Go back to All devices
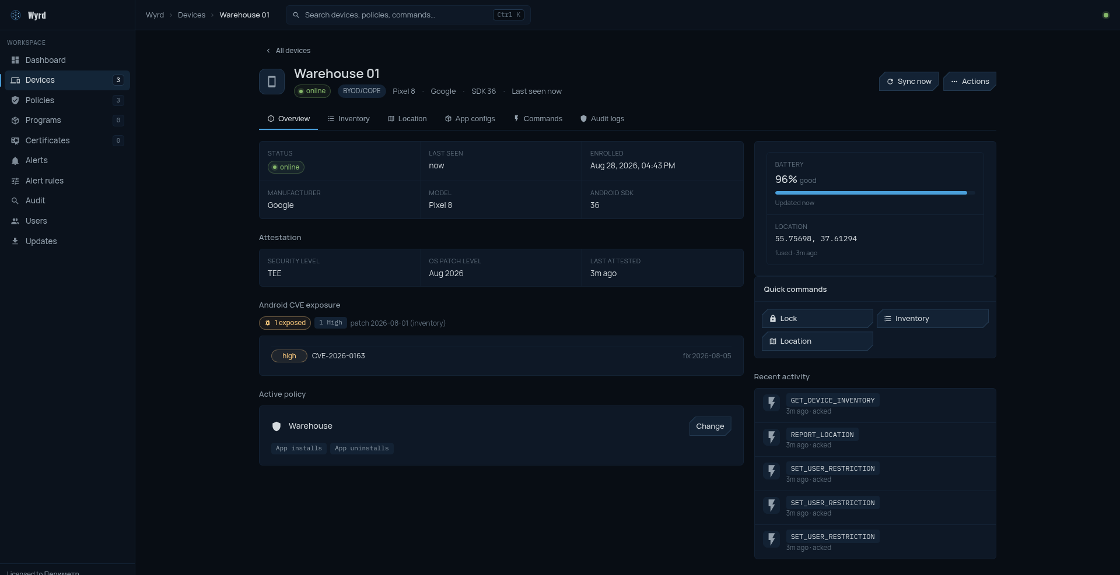This screenshot has width=1120, height=575. click(288, 51)
